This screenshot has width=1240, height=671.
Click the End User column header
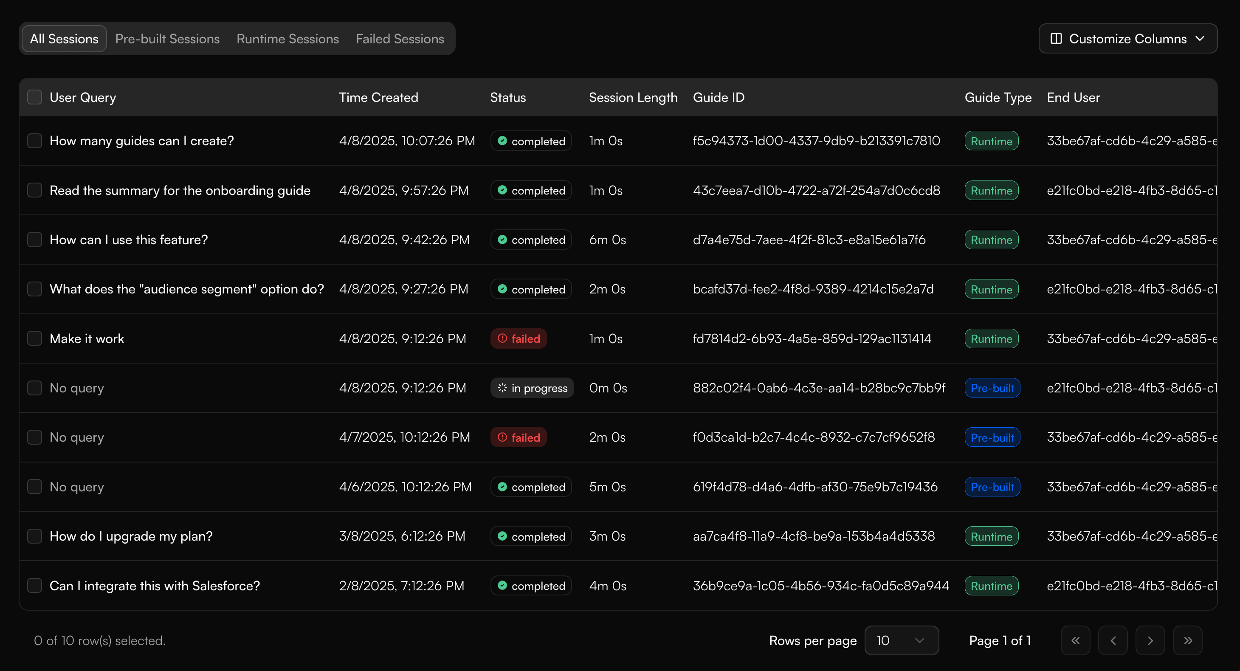pos(1074,97)
